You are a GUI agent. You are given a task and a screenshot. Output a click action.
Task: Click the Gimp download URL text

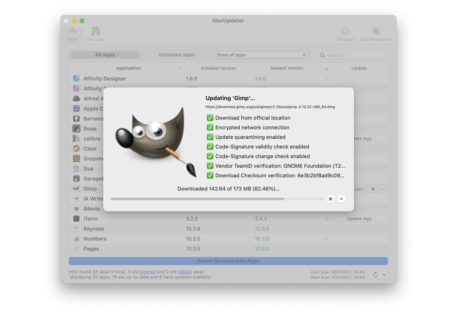point(270,107)
